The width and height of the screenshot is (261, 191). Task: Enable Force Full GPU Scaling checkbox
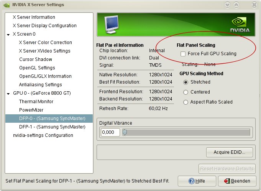tap(183, 54)
